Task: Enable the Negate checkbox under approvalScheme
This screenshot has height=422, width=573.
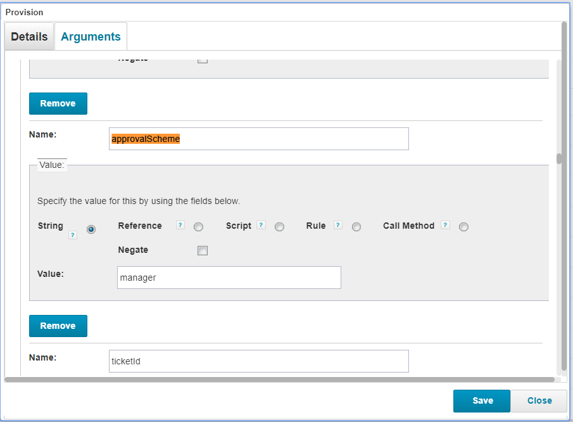Action: (203, 250)
